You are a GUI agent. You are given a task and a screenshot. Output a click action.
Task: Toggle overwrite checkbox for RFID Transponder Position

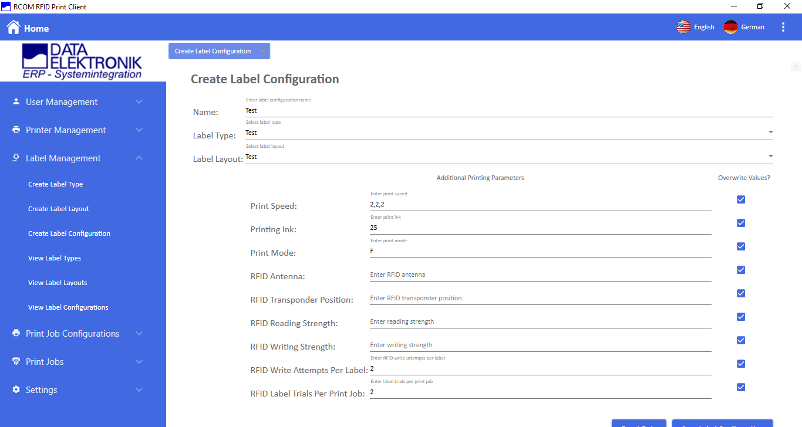(x=741, y=293)
